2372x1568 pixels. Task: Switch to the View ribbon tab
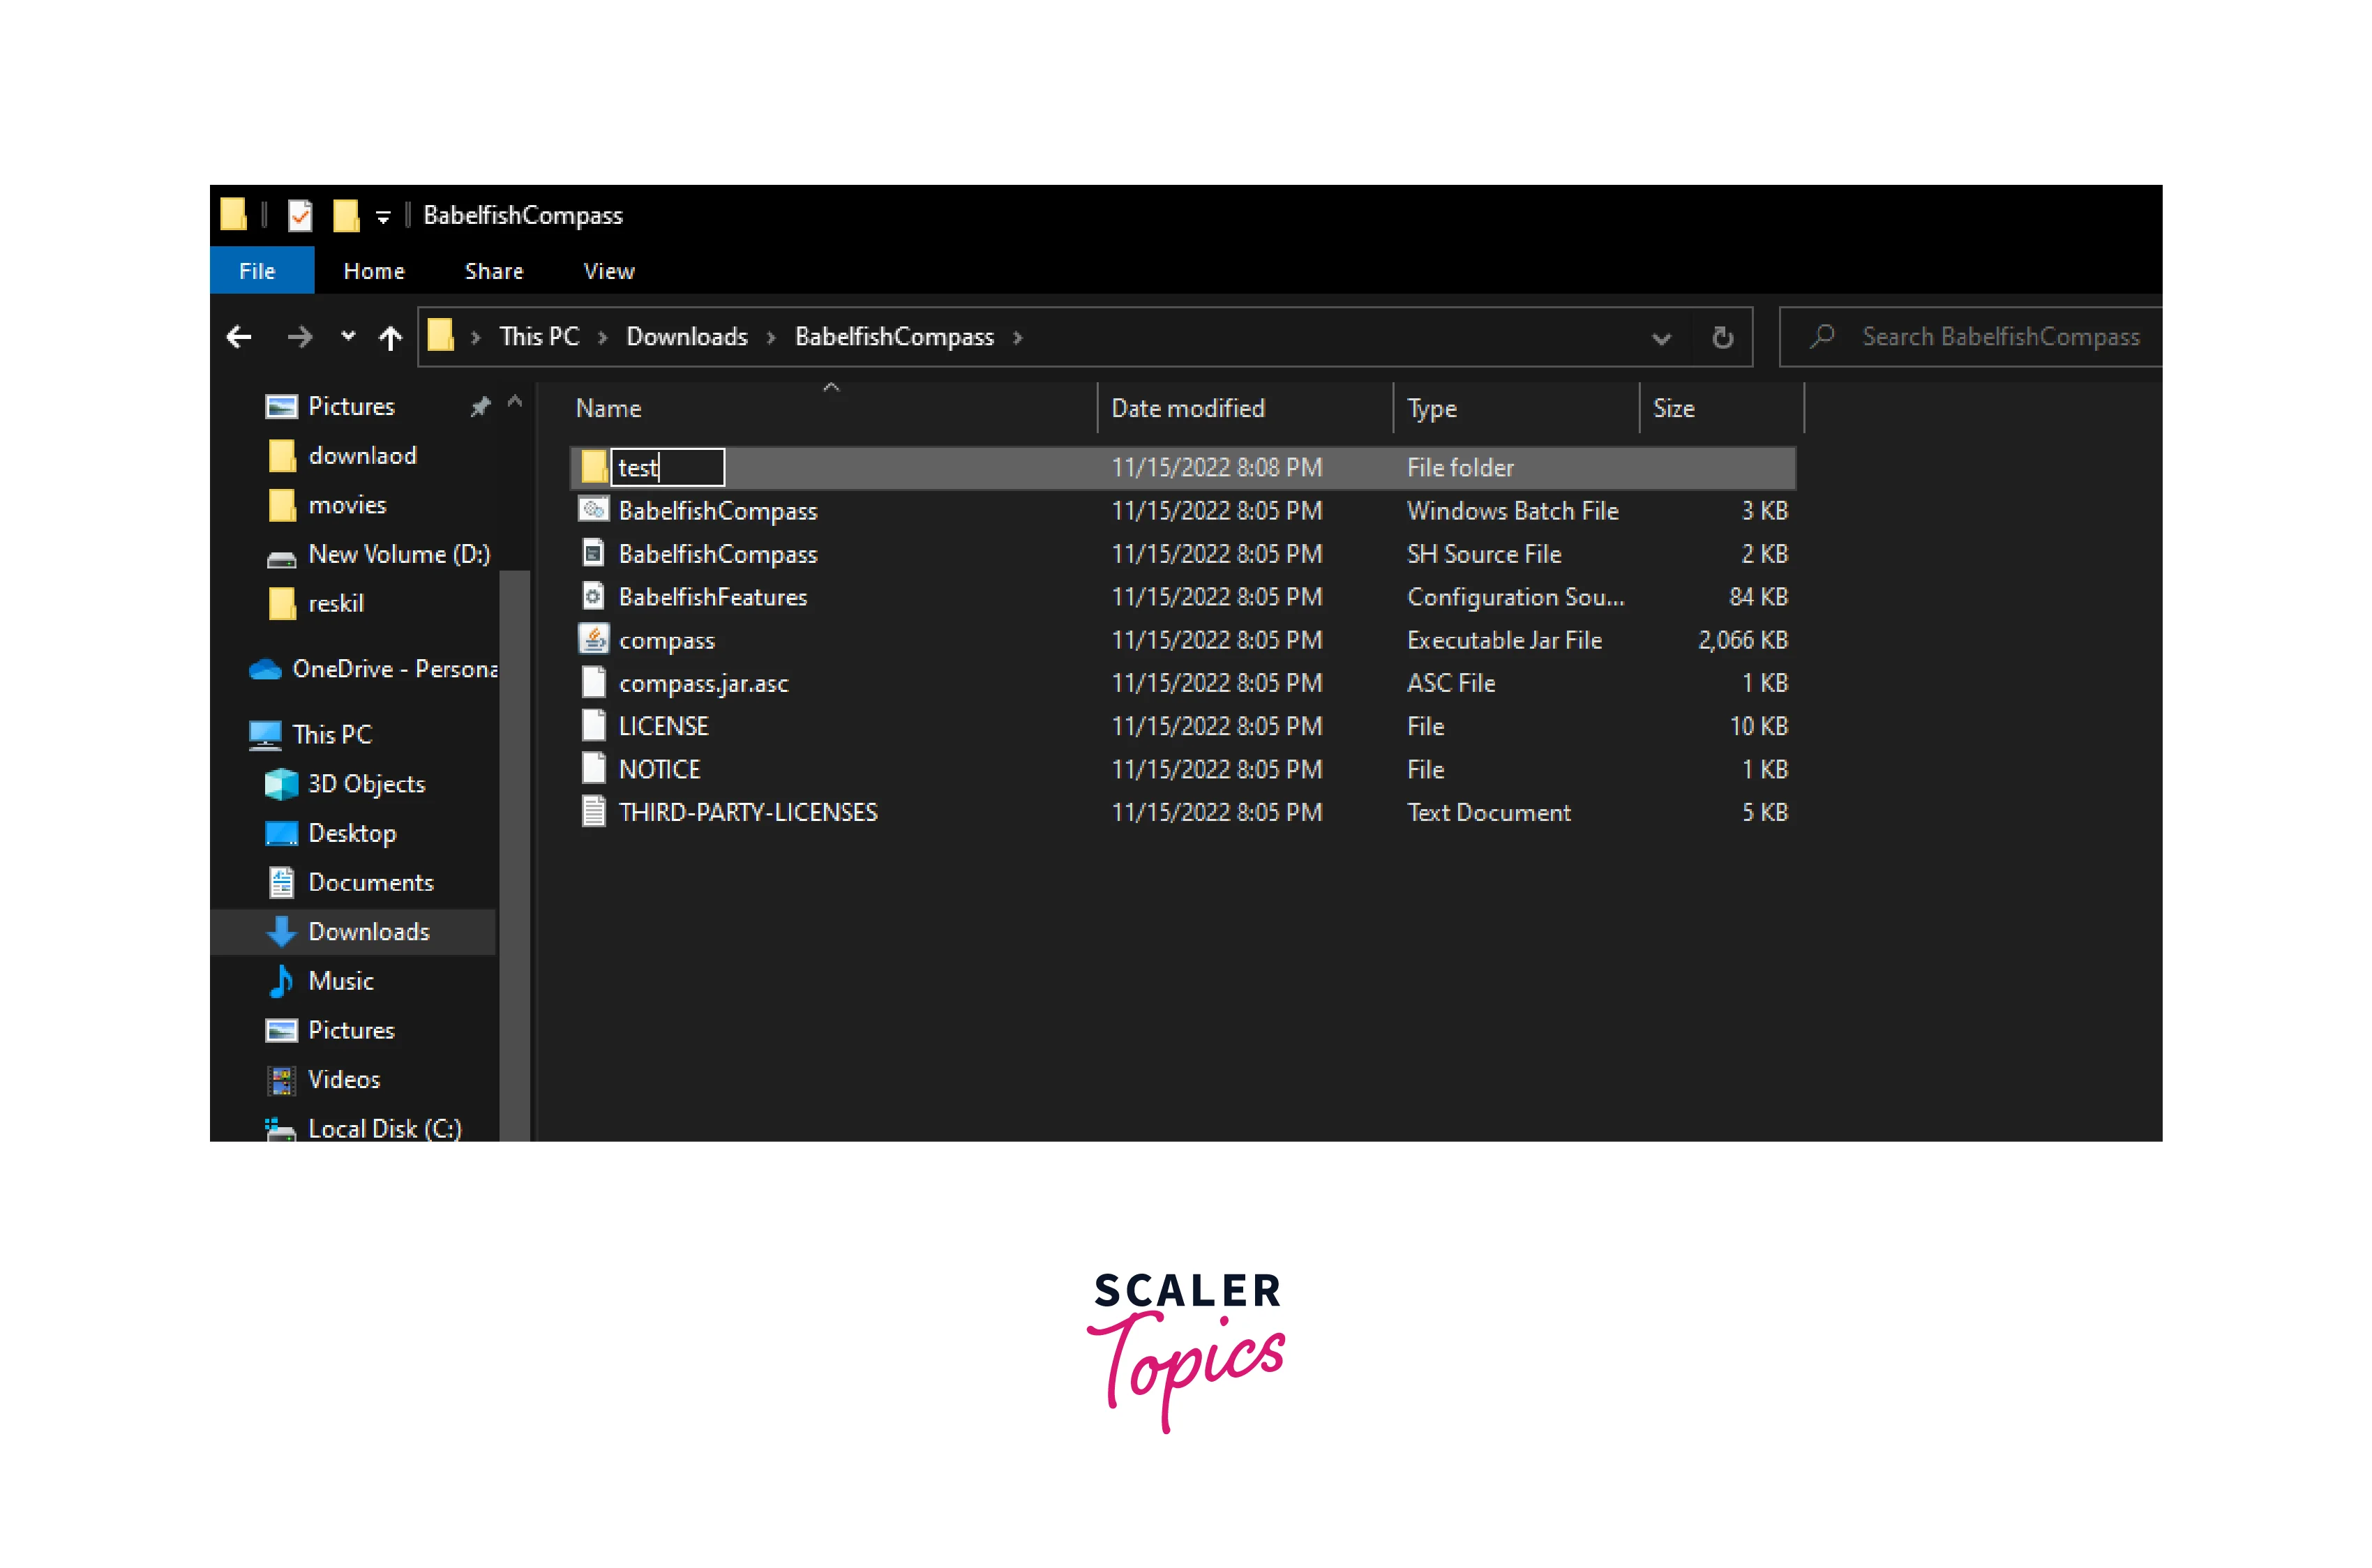(608, 271)
